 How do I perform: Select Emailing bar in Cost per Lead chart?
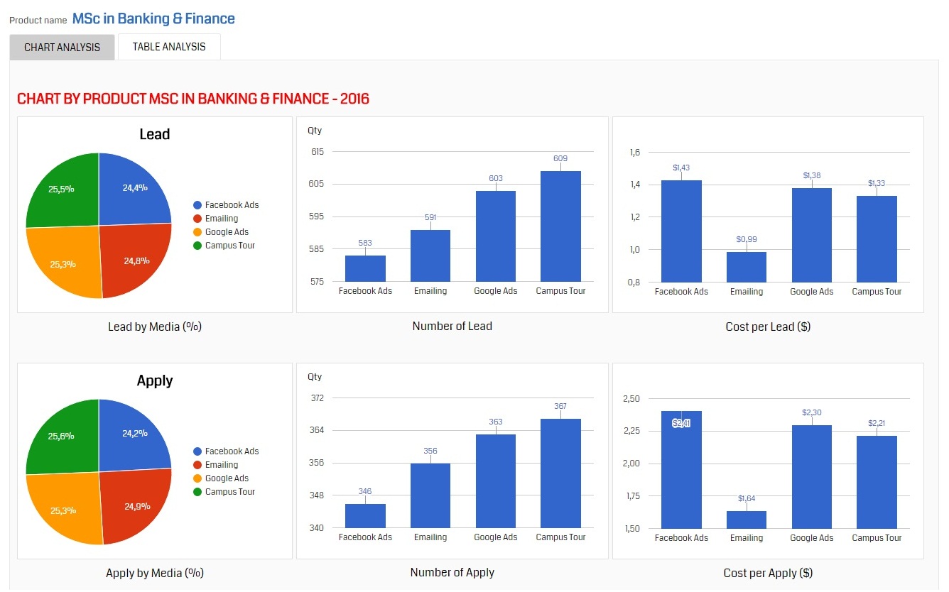747,267
